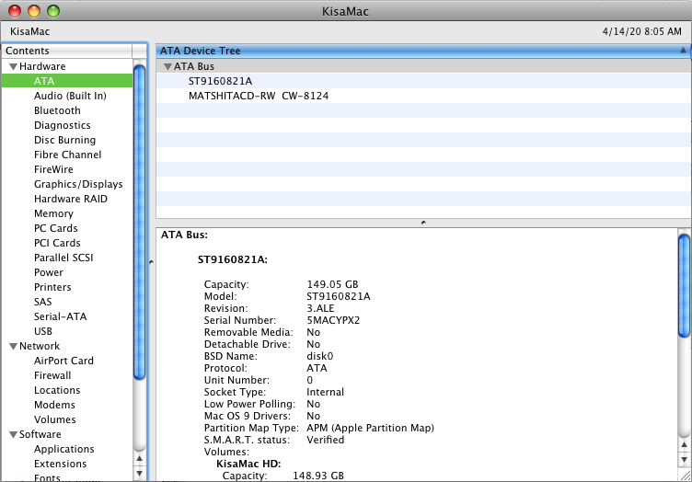Click the details pane scrollbar thumb
Image resolution: width=692 pixels, height=482 pixels.
(x=684, y=286)
